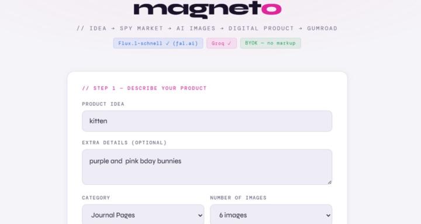Click the Extra Details textarea with bunnies text
This screenshot has width=421, height=224.
(207, 167)
